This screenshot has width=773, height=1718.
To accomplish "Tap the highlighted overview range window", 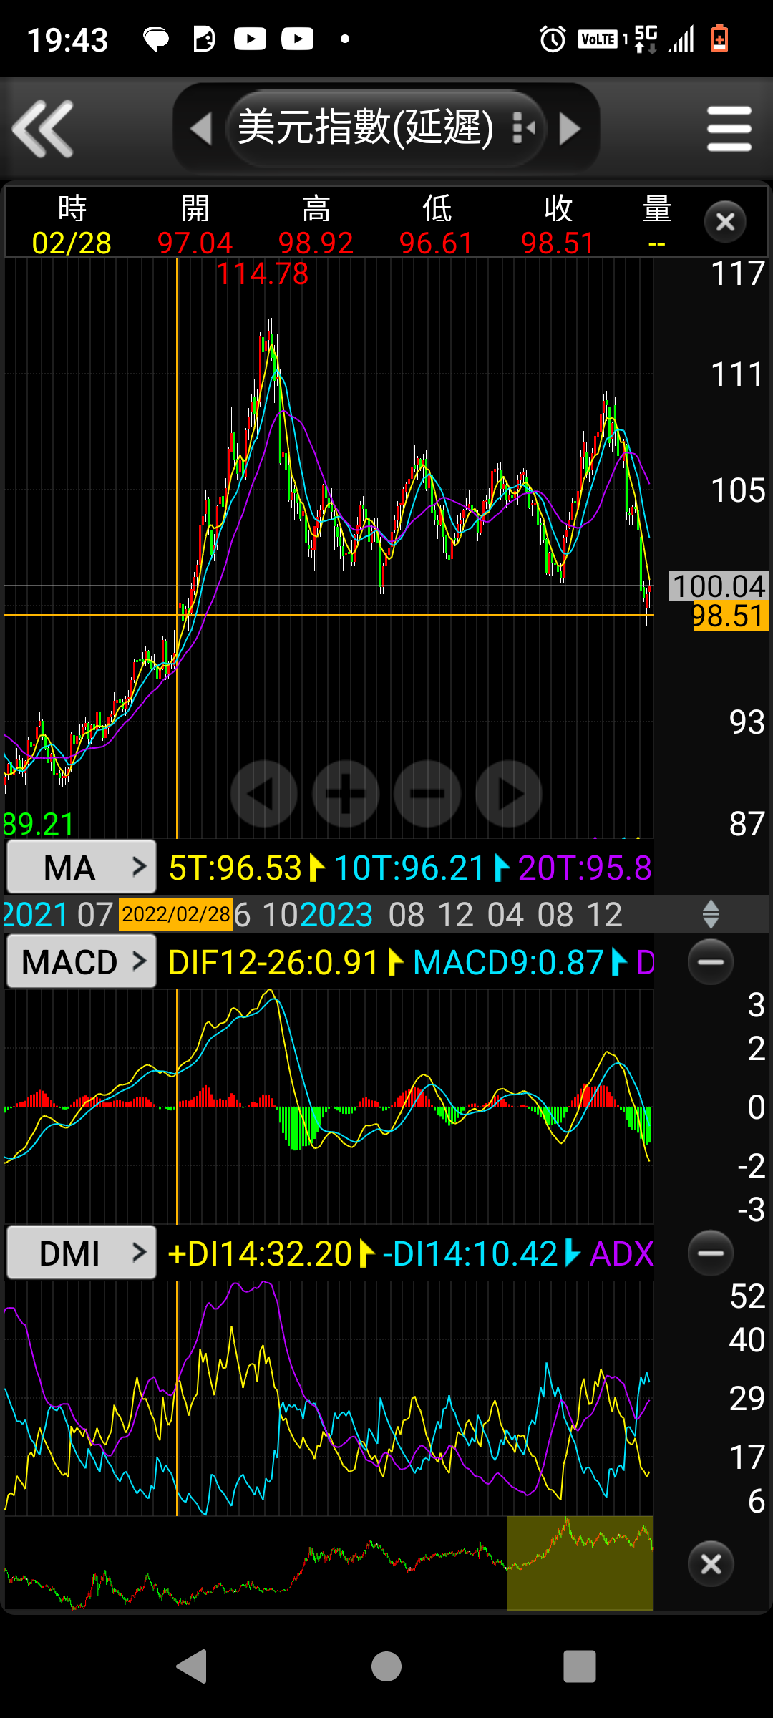I will [x=580, y=1564].
